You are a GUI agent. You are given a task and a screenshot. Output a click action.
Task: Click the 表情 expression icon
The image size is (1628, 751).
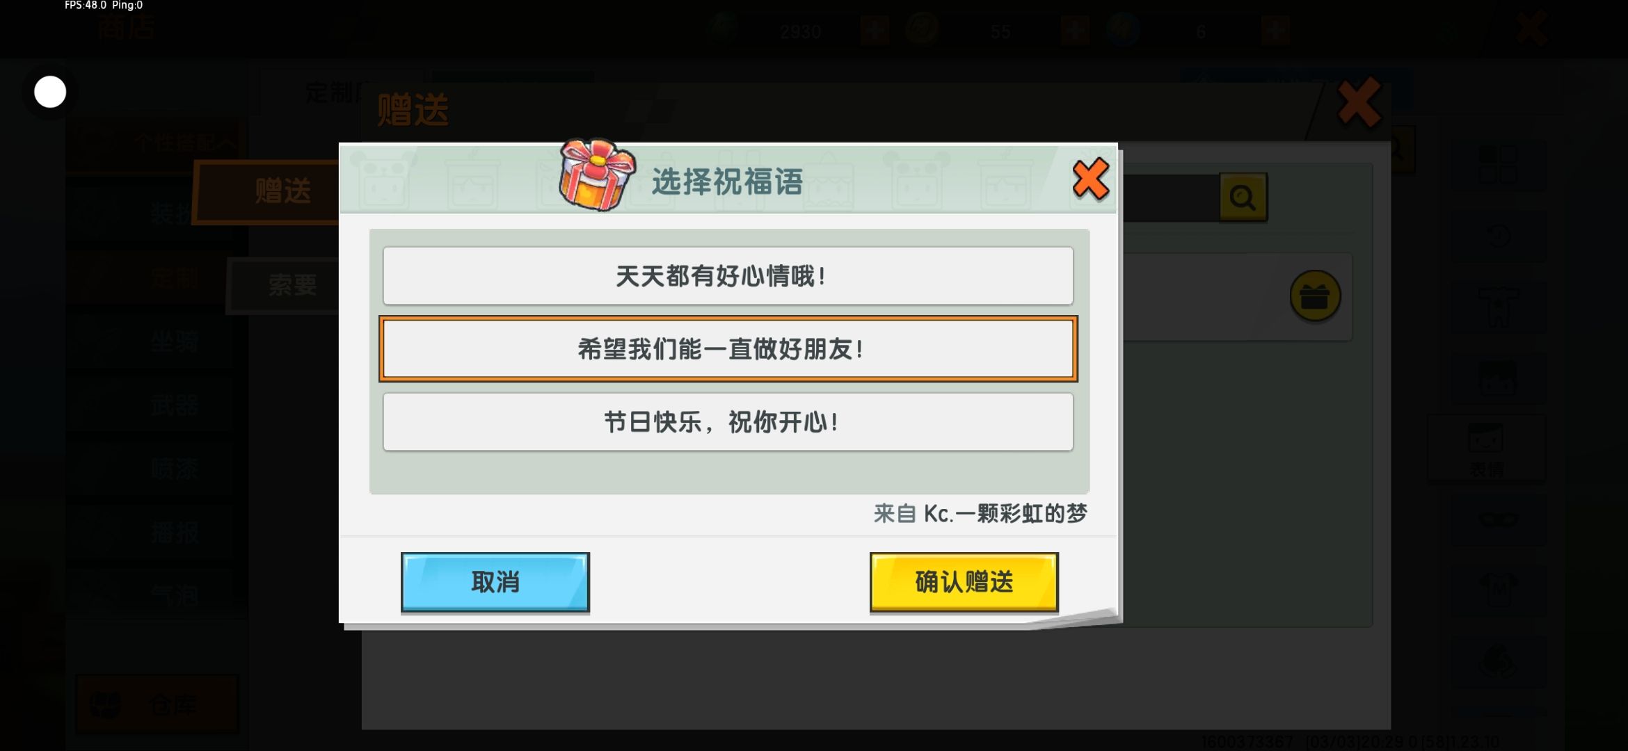tap(1486, 449)
